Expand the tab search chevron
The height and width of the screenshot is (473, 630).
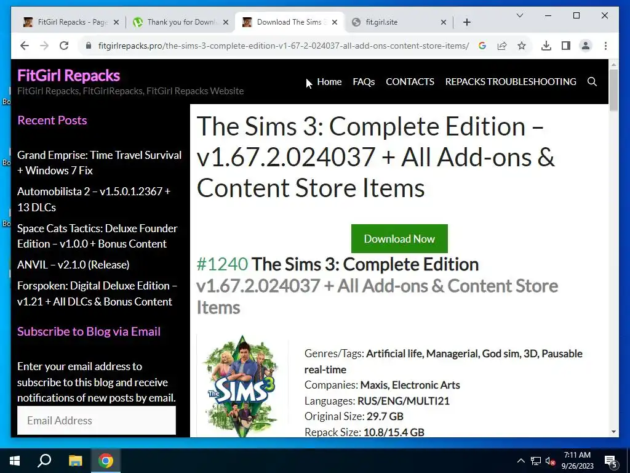[x=519, y=15]
